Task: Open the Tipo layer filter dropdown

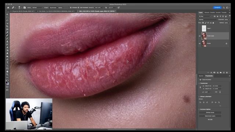Action: point(205,16)
